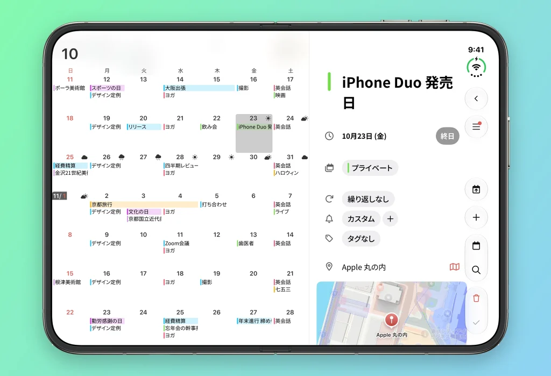This screenshot has height=376, width=551.
Task: Select the highlighted day 23 cell
Action: click(x=254, y=133)
